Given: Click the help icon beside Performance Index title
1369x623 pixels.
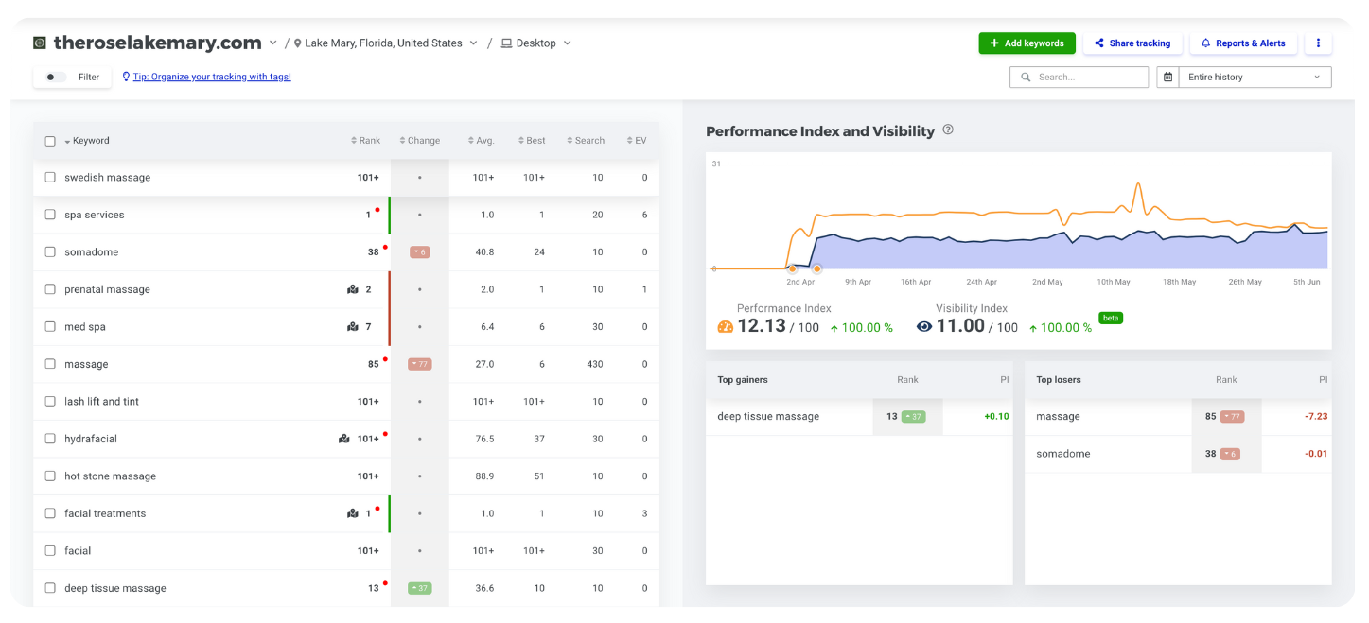Looking at the screenshot, I should coord(948,130).
